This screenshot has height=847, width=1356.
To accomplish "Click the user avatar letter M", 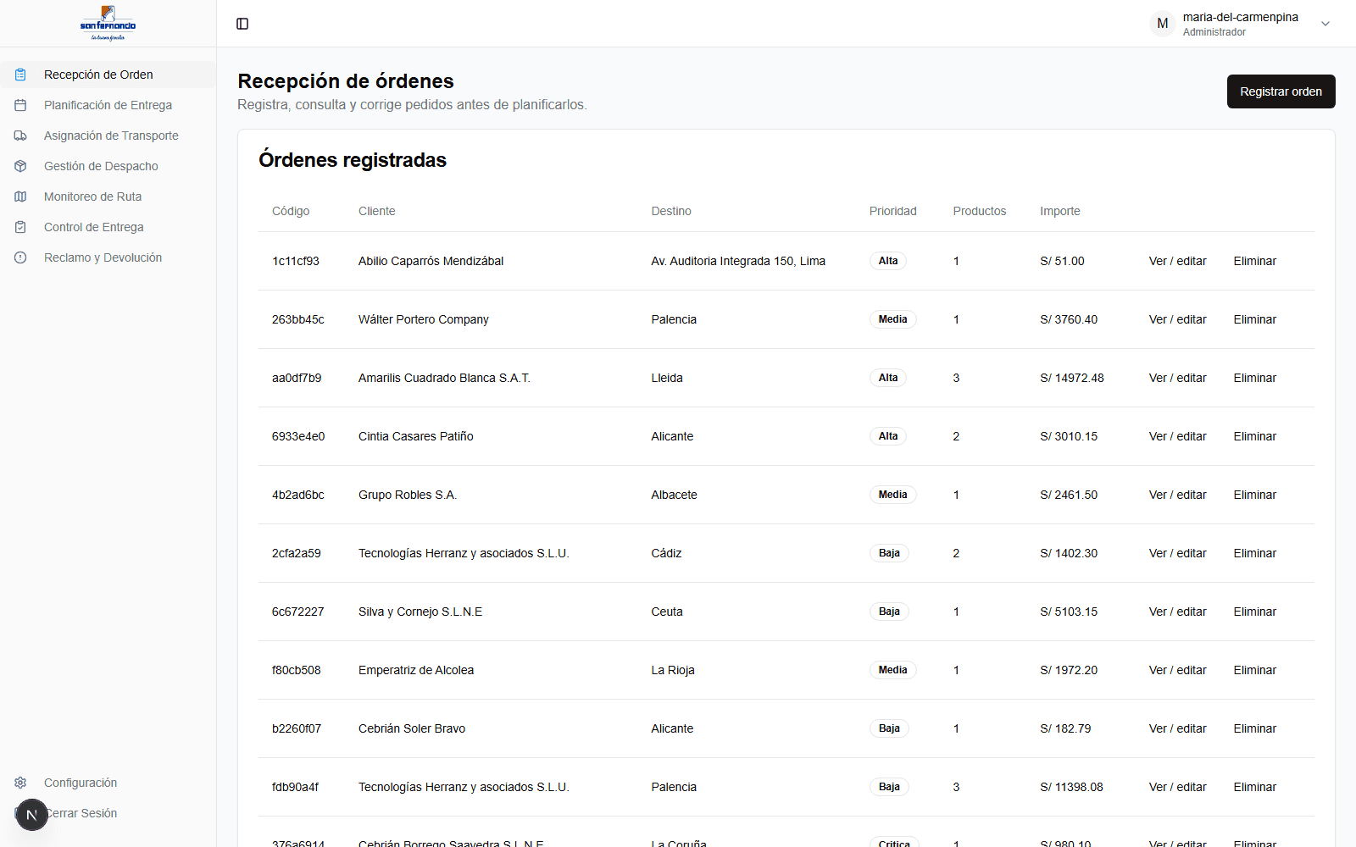I will (1163, 24).
